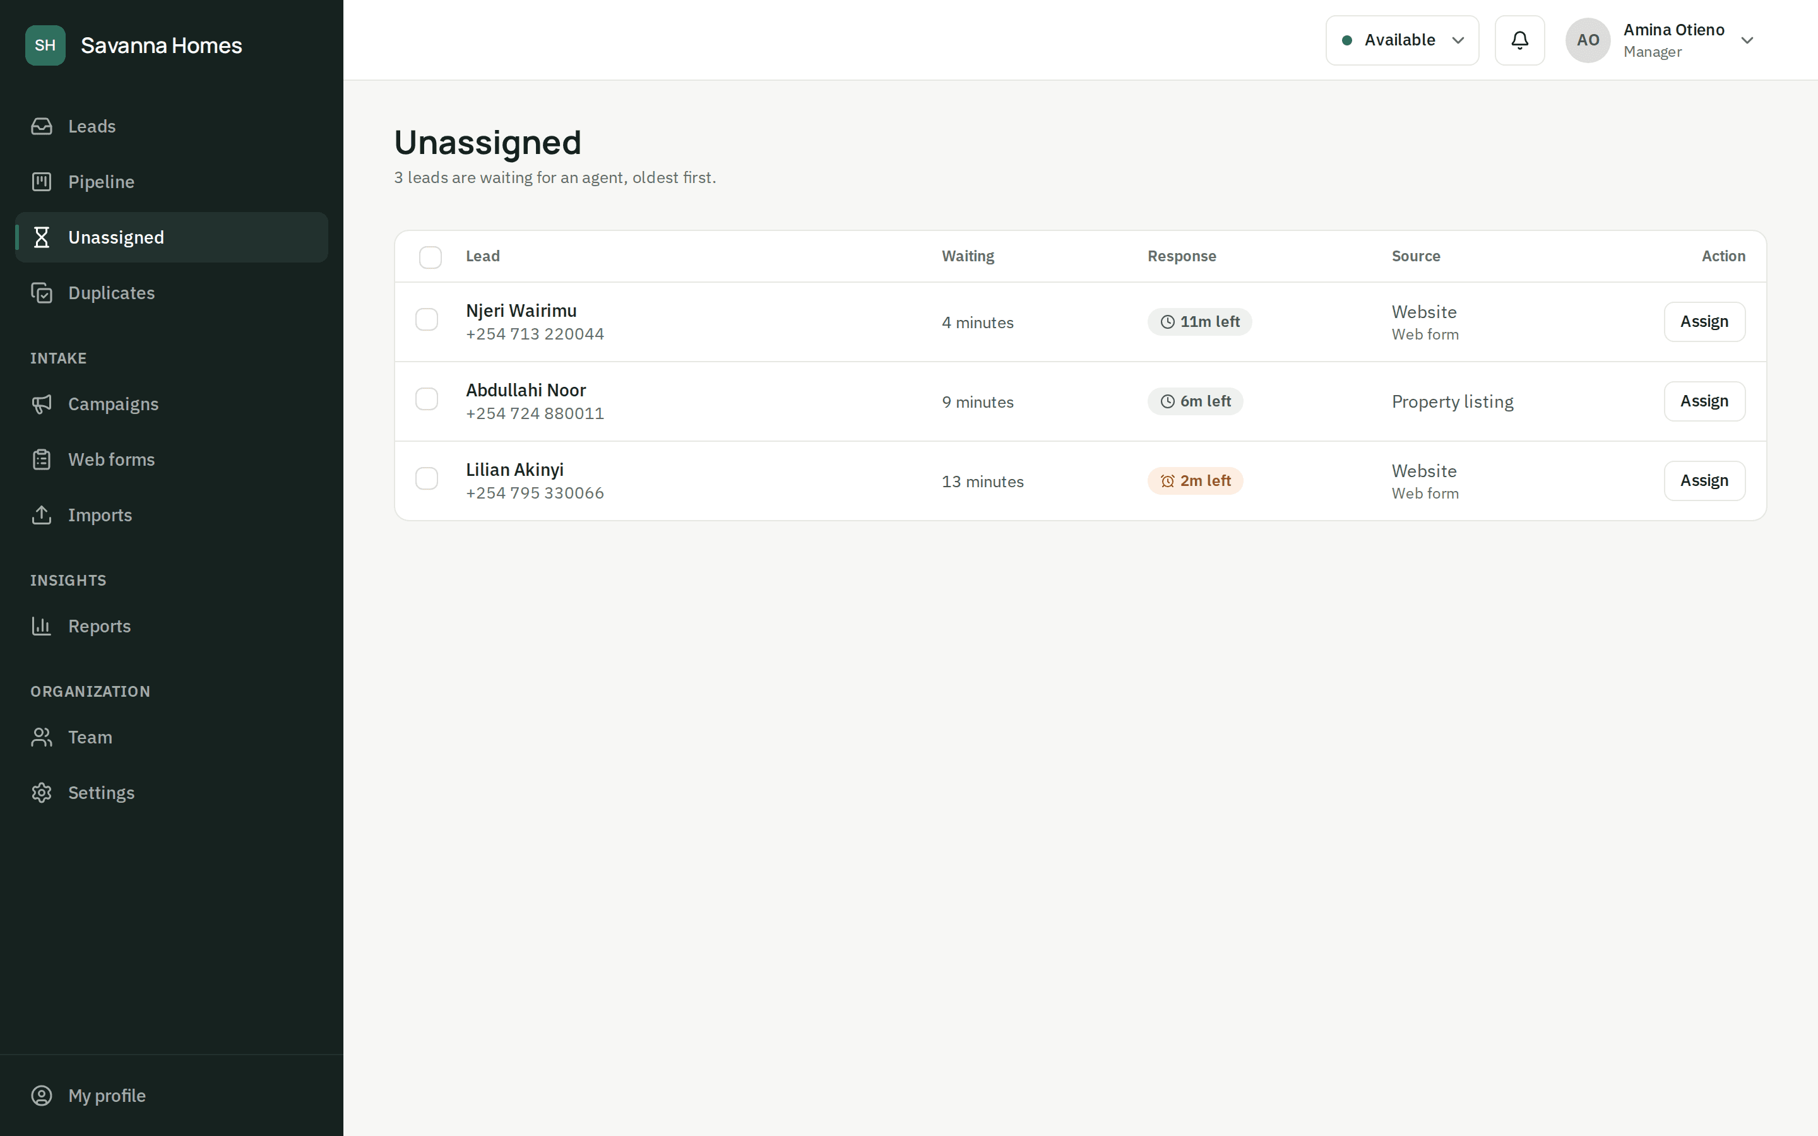1818x1136 pixels.
Task: Click the Pipeline board icon
Action: click(42, 182)
